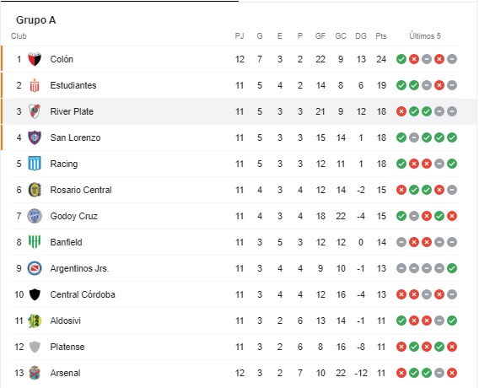This screenshot has height=388, width=479.
Task: Click the Grupo A heading
Action: click(35, 20)
